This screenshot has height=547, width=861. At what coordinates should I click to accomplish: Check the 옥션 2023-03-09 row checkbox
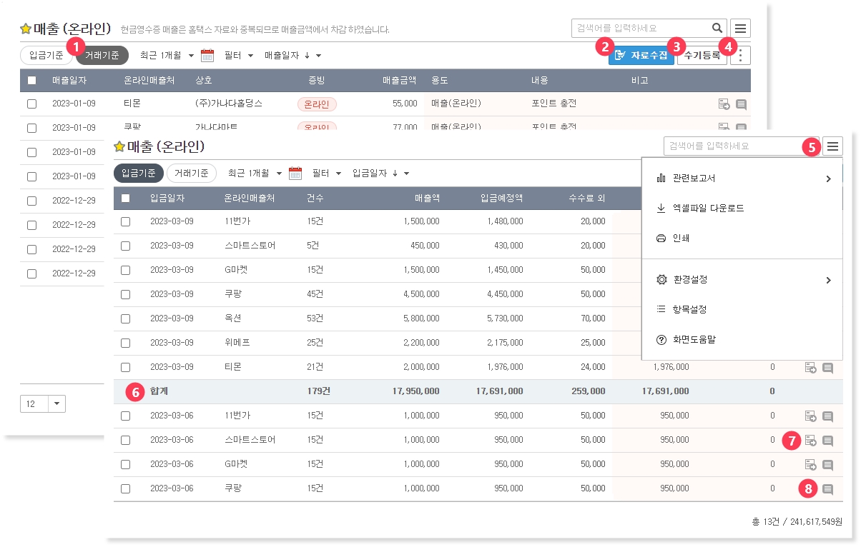coord(126,318)
